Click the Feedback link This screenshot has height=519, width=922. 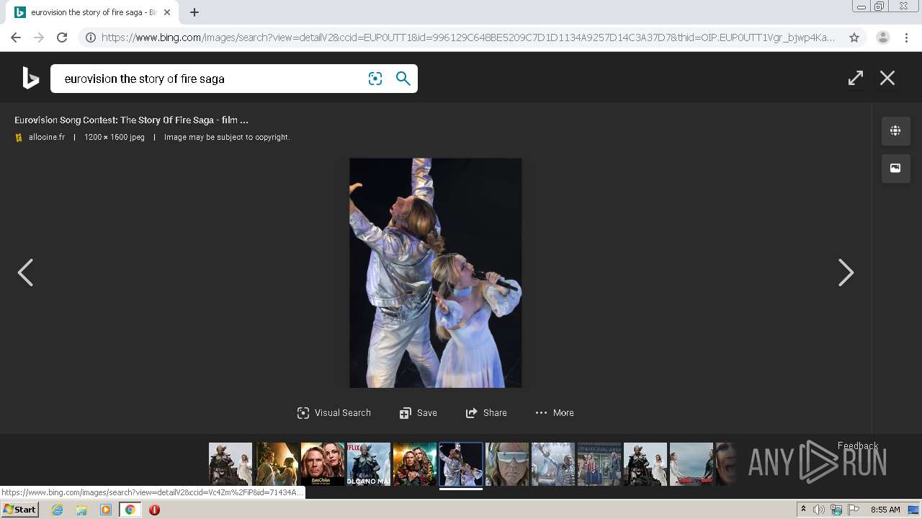point(858,445)
